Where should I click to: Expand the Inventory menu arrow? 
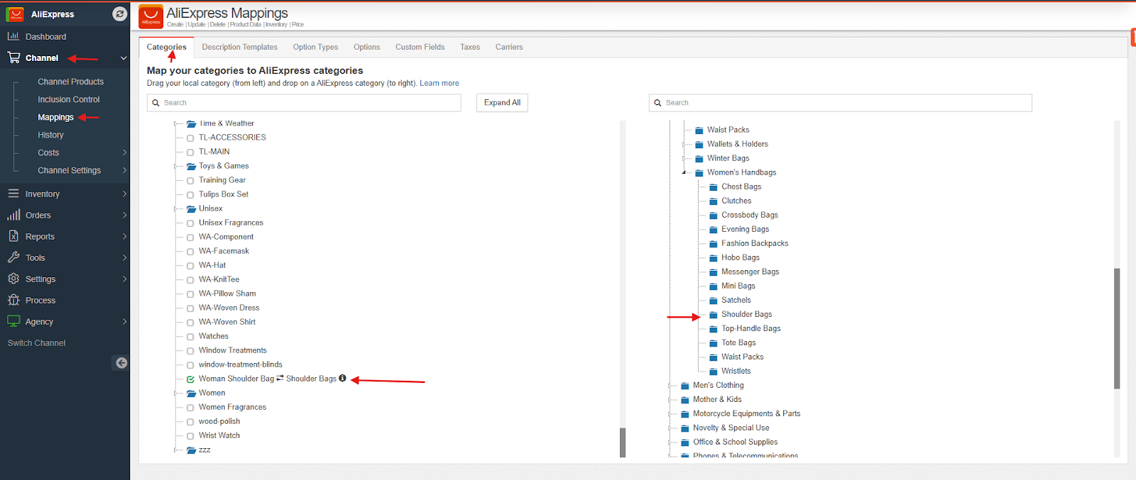tap(124, 194)
